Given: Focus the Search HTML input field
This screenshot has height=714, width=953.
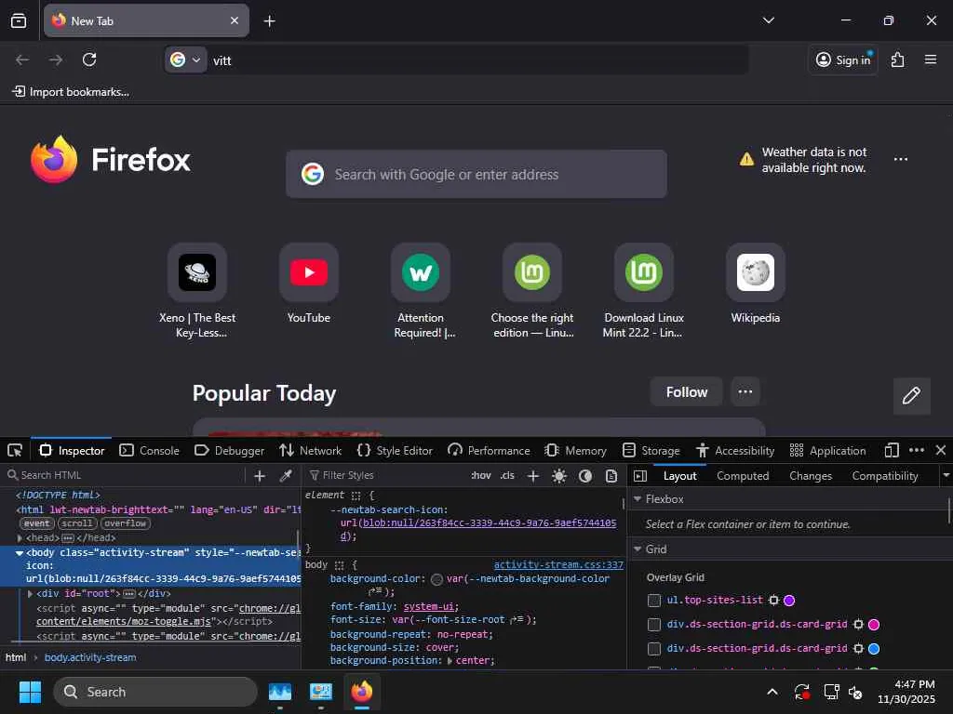Looking at the screenshot, I should [x=125, y=475].
